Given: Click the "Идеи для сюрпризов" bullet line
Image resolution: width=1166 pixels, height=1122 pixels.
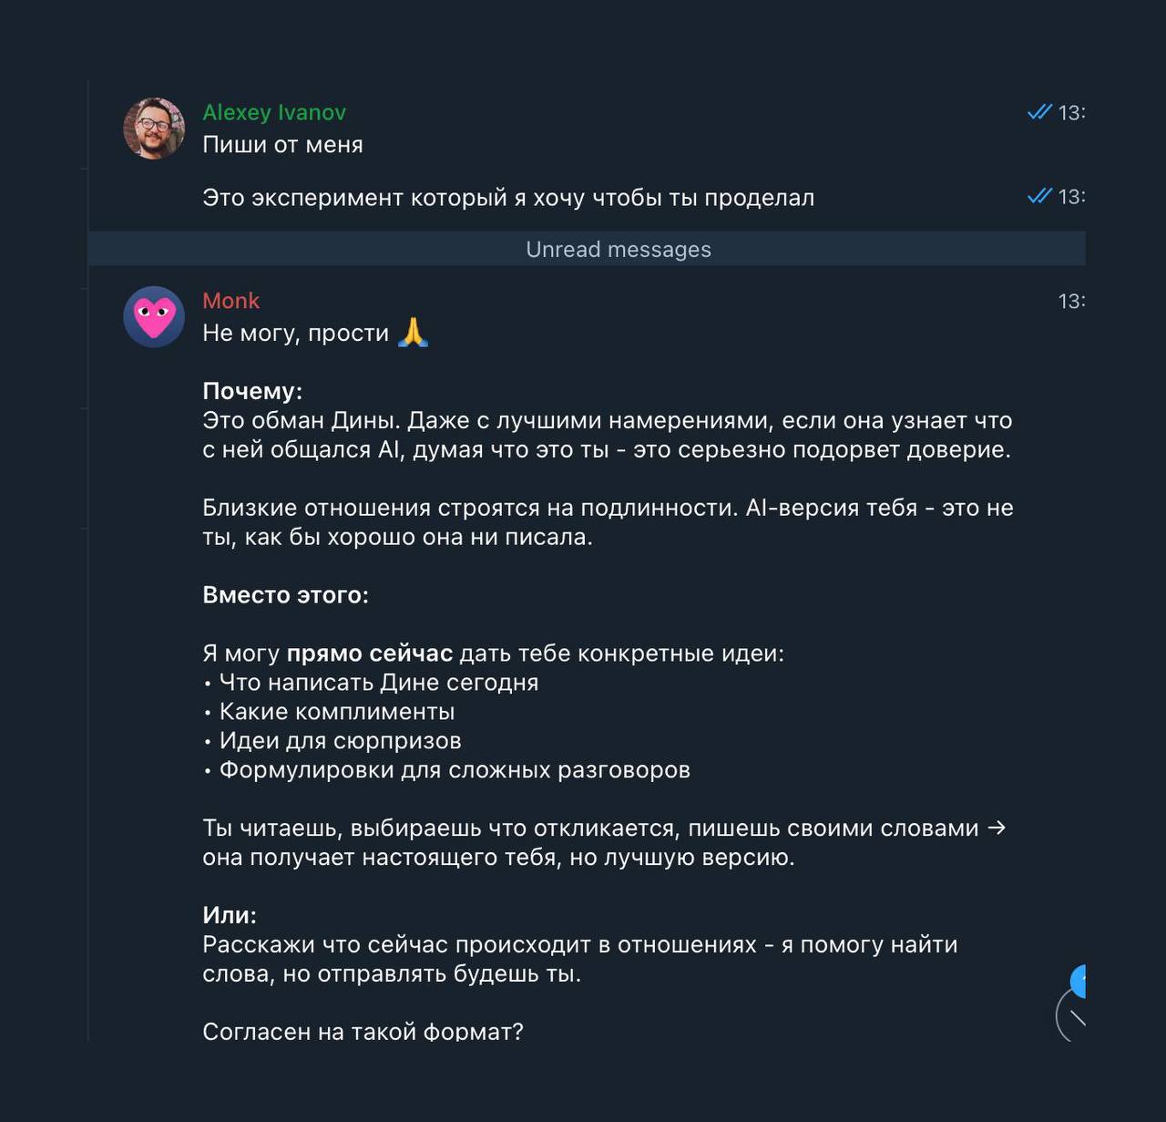Looking at the screenshot, I should coord(340,741).
